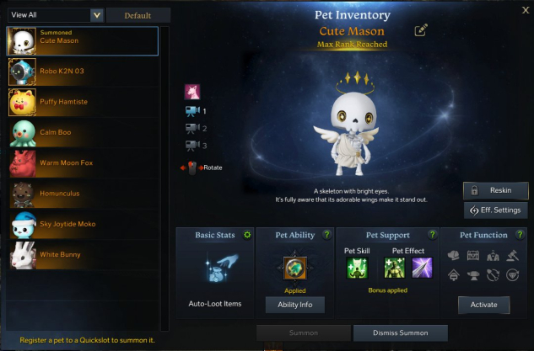Choose Warm Moon Fox from the list
The width and height of the screenshot is (534, 351).
[x=83, y=163]
